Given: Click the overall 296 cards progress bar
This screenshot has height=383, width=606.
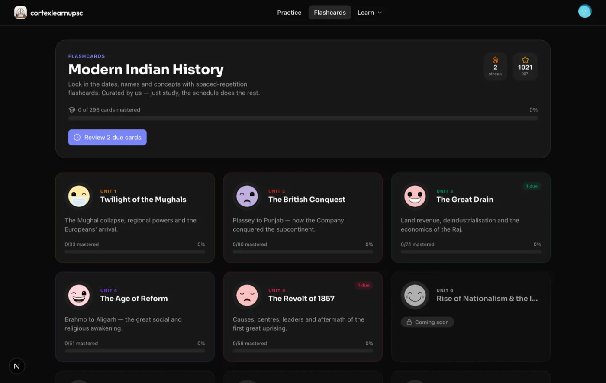Looking at the screenshot, I should point(303,118).
